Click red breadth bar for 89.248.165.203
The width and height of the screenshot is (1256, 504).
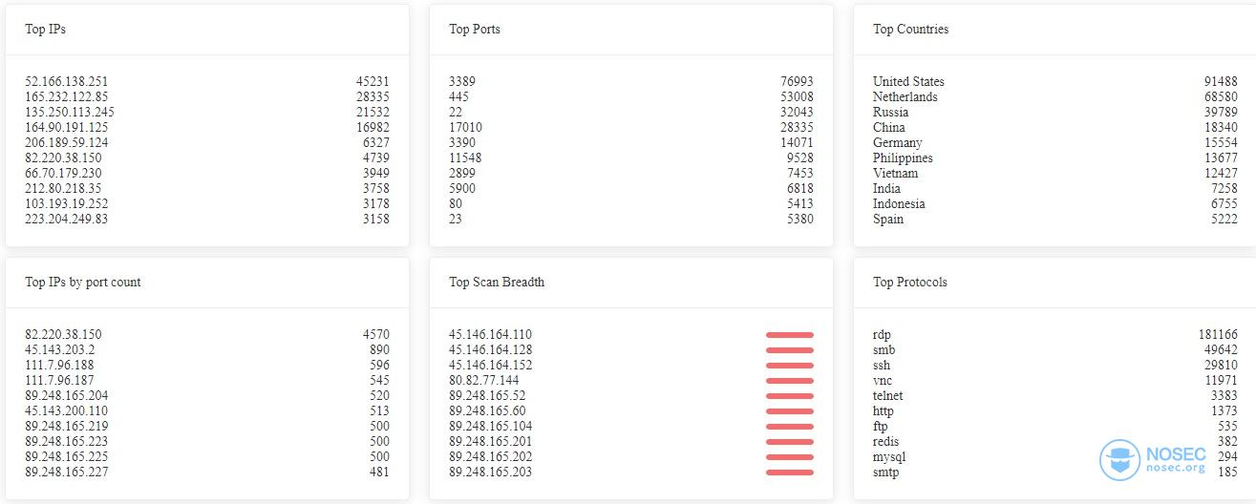tap(790, 472)
